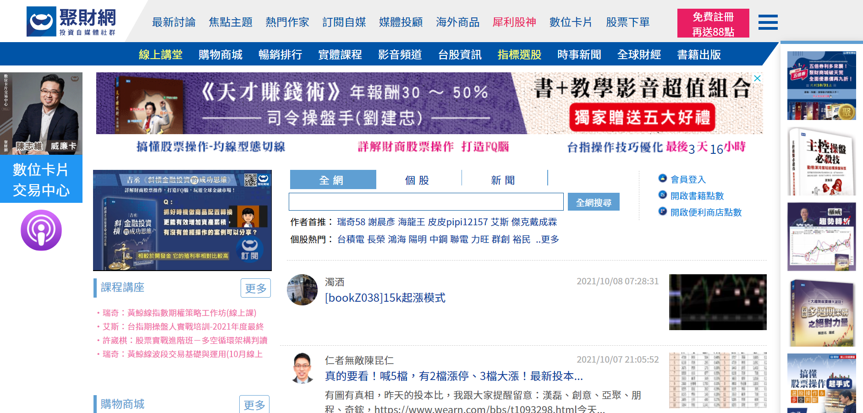Open 指標選股 in blue menu bar
This screenshot has height=413, width=863.
[x=520, y=54]
